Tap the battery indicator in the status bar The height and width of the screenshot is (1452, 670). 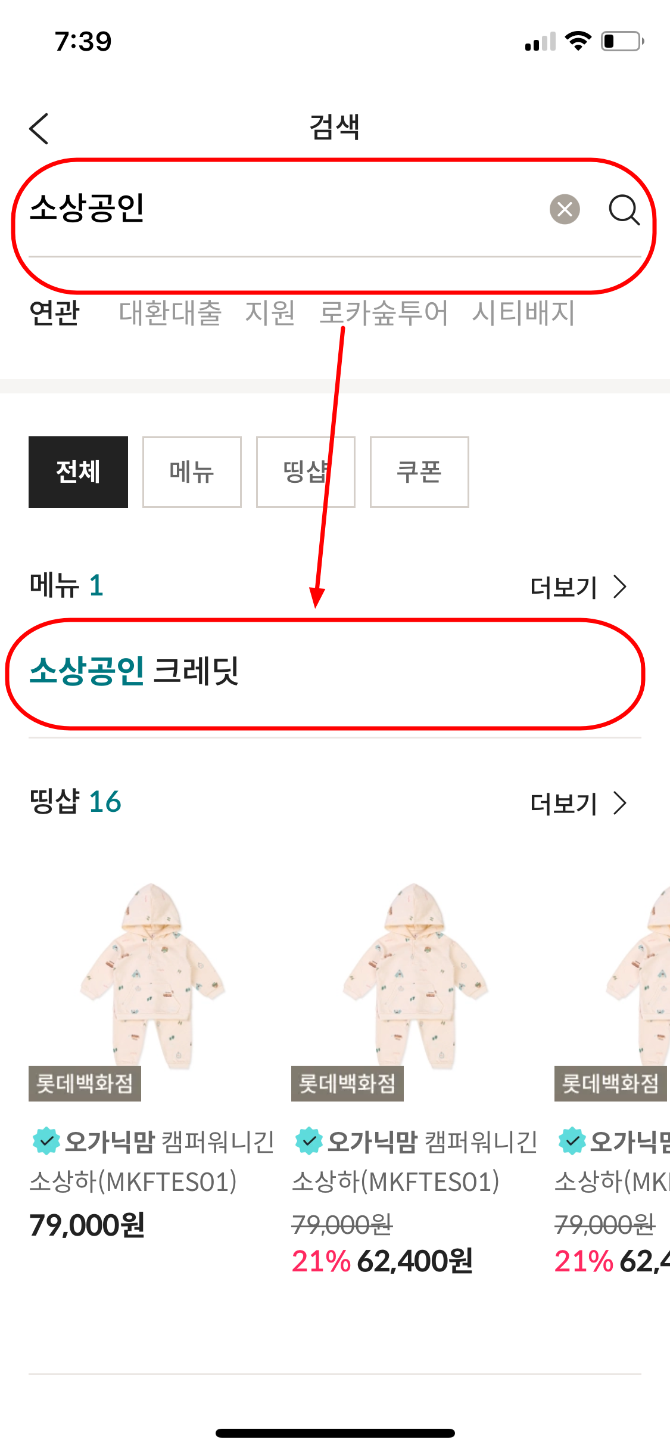[x=622, y=41]
